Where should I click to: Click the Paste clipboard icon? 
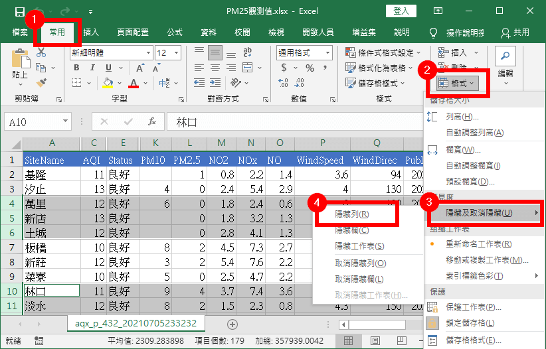(21, 59)
